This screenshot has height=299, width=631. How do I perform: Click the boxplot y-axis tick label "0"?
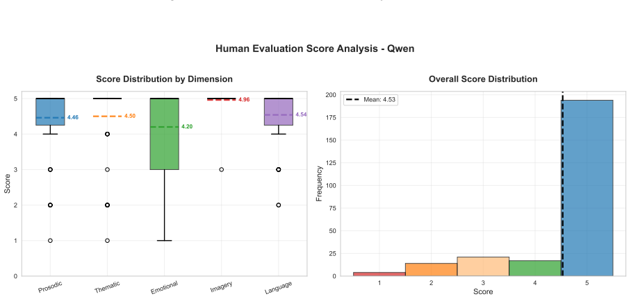(15, 276)
